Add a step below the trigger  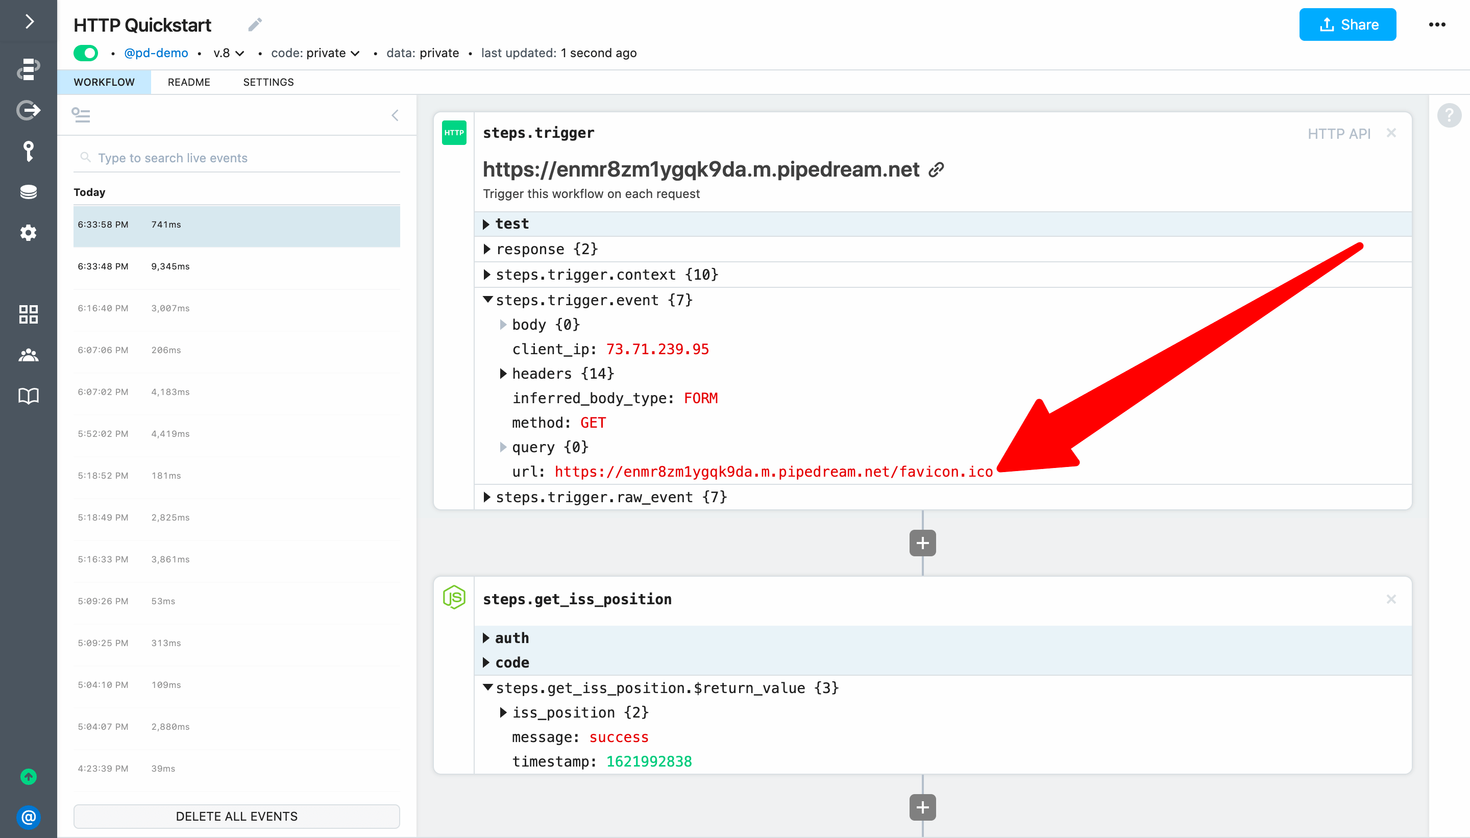[922, 544]
